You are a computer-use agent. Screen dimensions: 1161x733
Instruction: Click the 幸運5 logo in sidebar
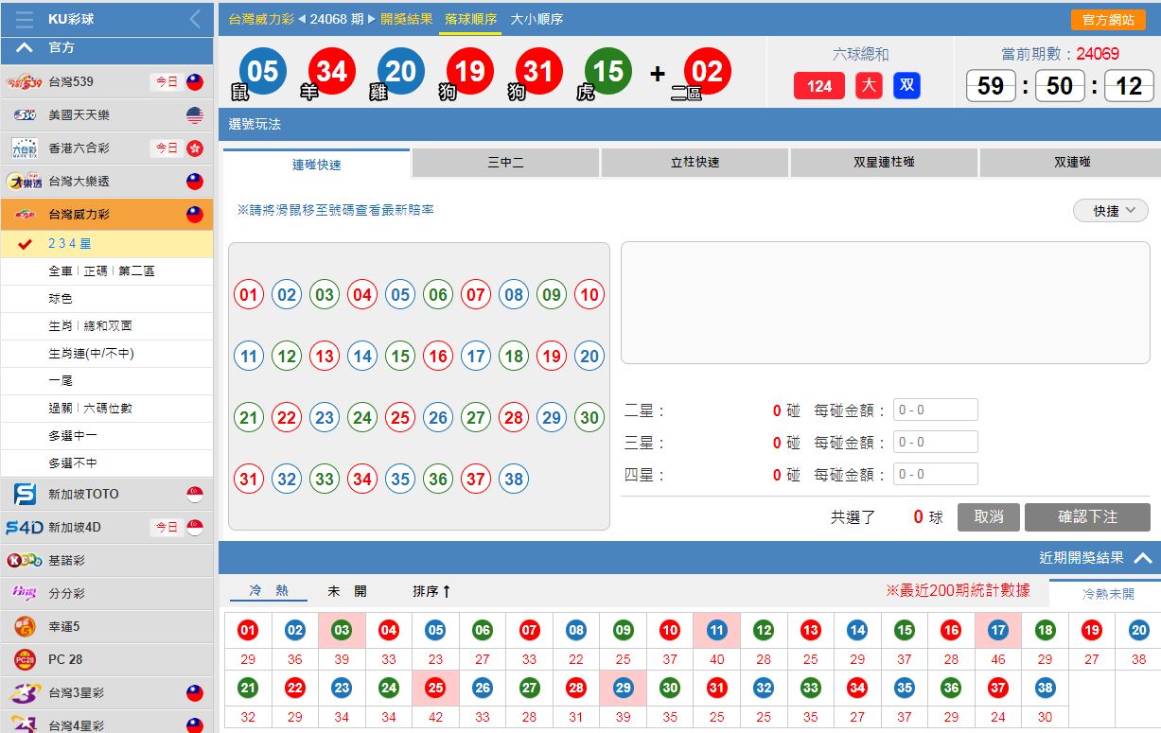(x=25, y=626)
